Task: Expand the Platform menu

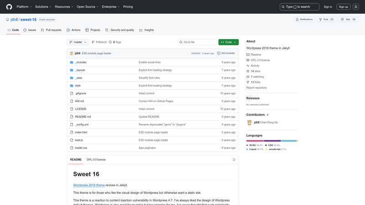Action: (x=24, y=7)
